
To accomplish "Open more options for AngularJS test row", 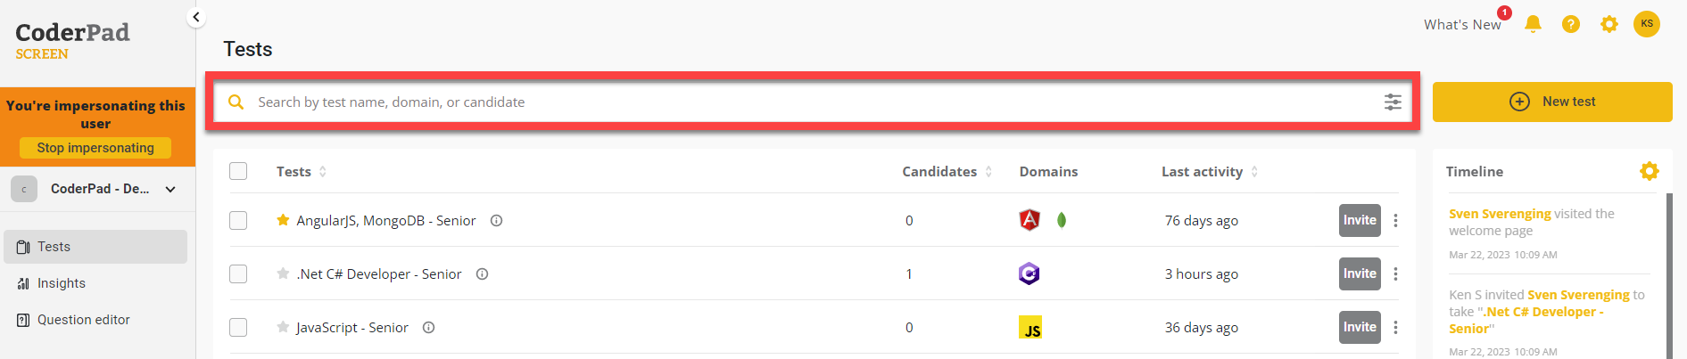I will point(1395,220).
